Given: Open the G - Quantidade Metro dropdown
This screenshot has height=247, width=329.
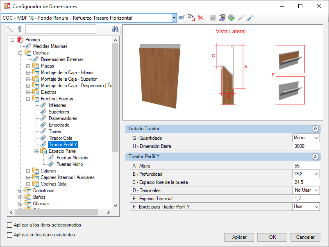Looking at the screenshot, I should click(315, 138).
